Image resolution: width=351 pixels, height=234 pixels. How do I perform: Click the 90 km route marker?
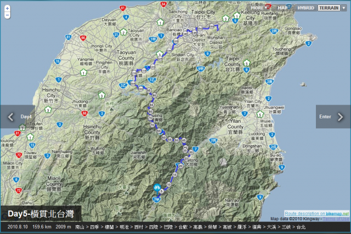click(154, 95)
